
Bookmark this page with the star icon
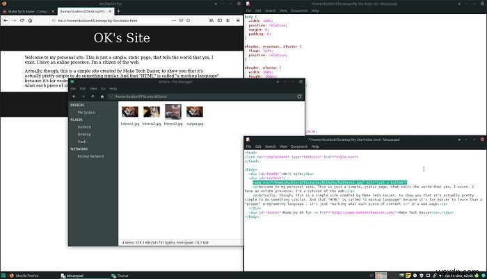(189, 20)
